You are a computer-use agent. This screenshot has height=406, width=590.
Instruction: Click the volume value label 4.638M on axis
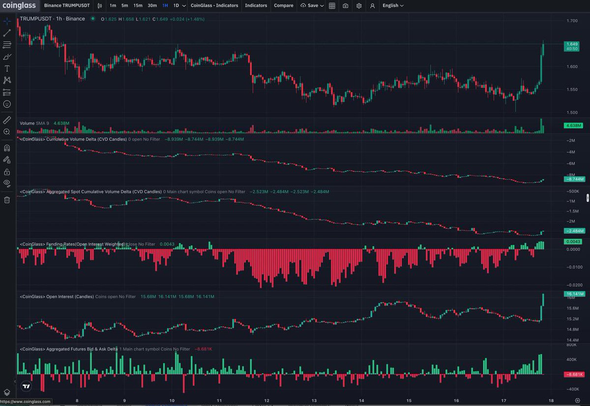(574, 126)
